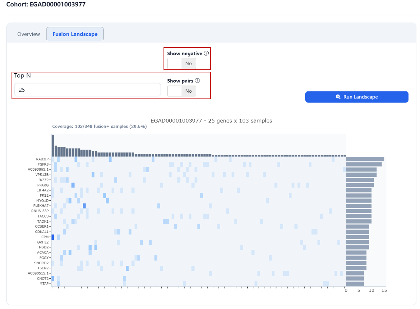Click the MTAP gene count bar

(355, 284)
